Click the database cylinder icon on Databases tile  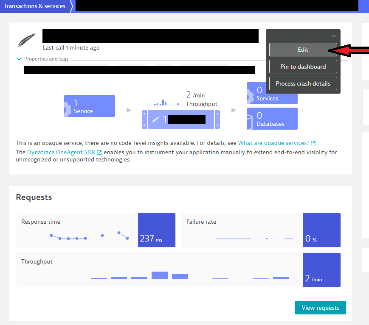pyautogui.click(x=250, y=122)
